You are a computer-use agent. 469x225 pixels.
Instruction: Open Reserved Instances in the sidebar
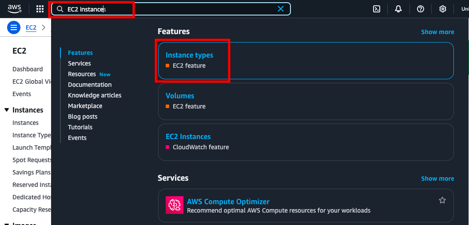point(32,185)
